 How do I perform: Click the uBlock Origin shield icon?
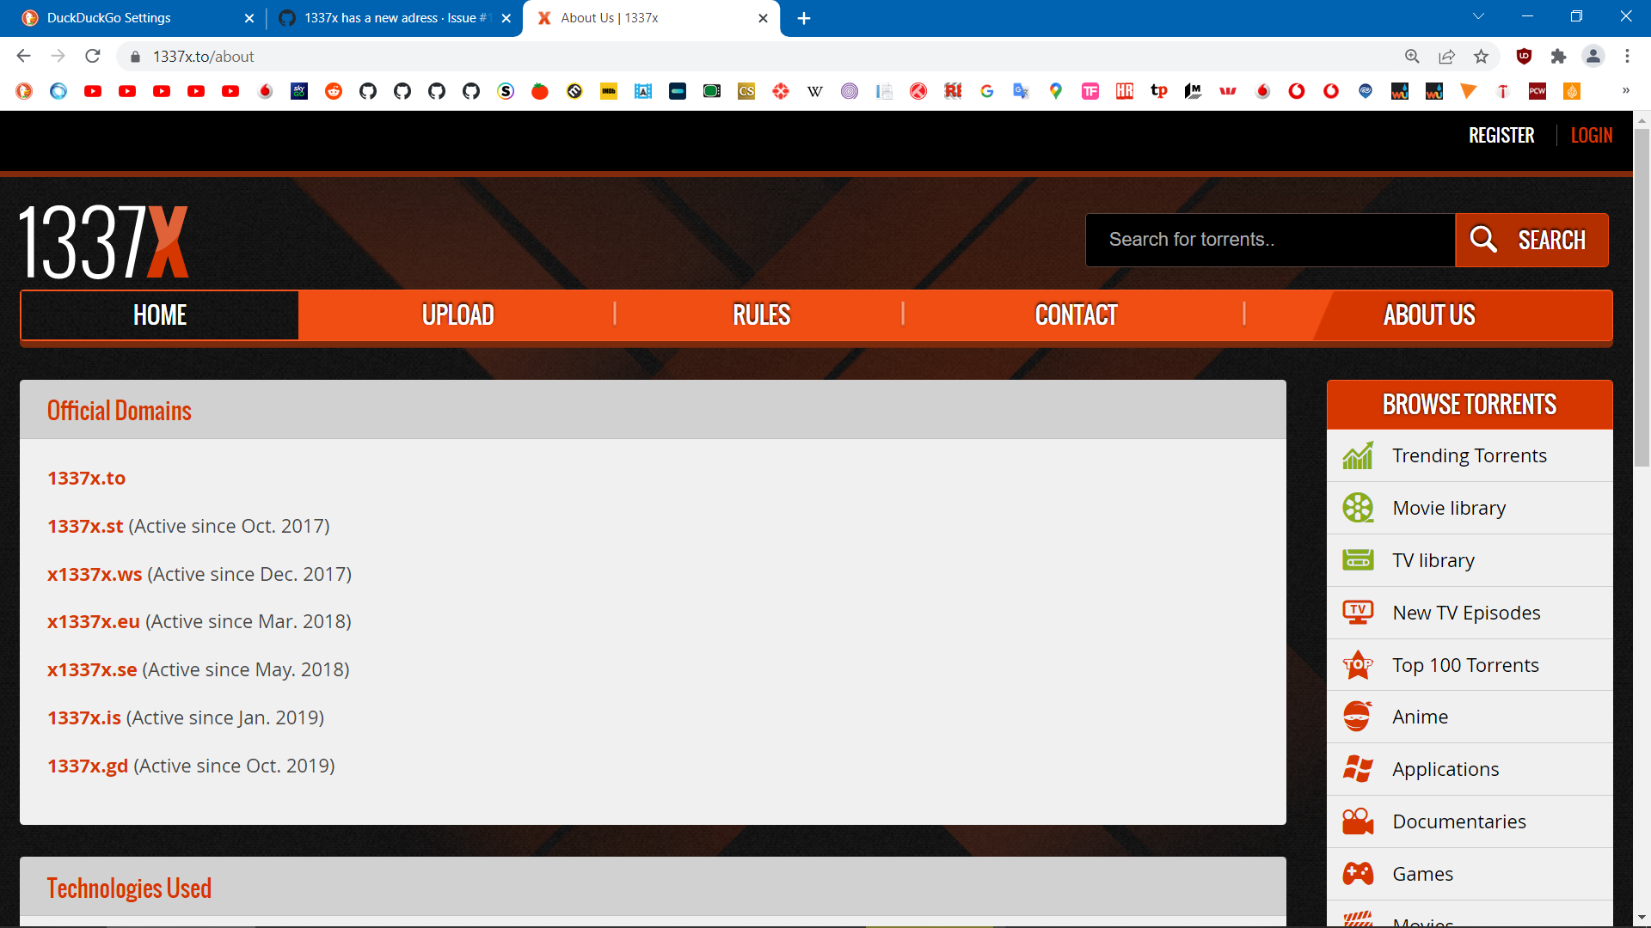1524,57
